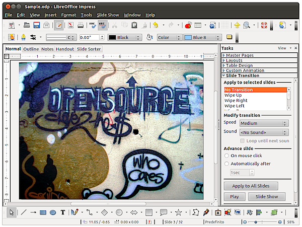
Task: Expand the Layouts section
Action: point(259,60)
